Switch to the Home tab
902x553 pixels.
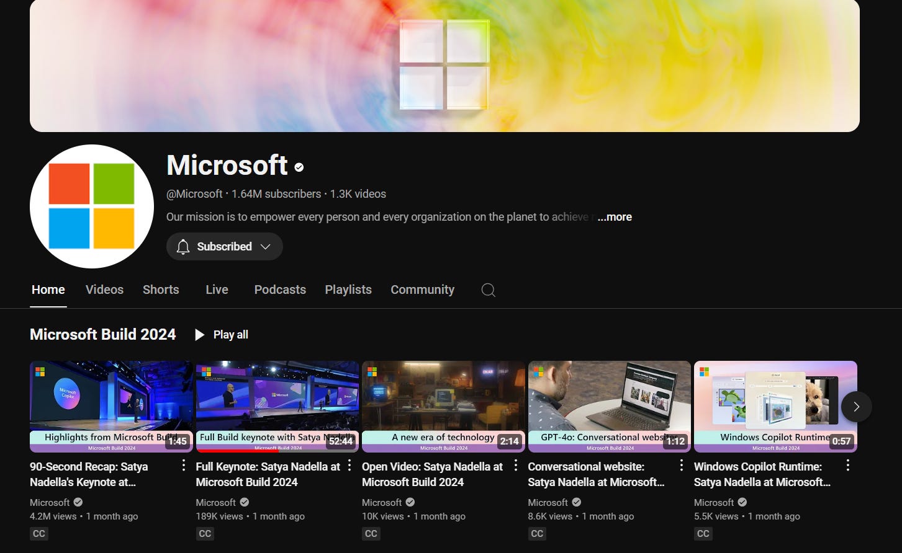48,290
